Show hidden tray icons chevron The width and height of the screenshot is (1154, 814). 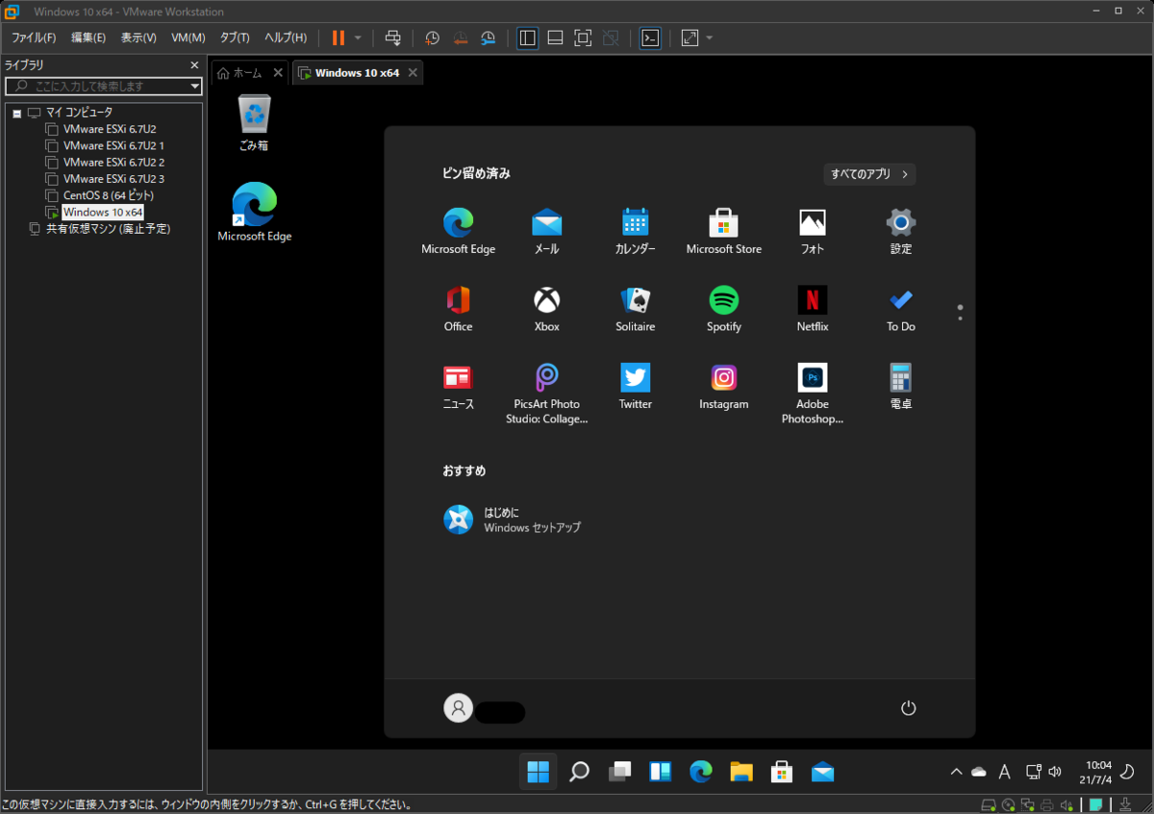(x=956, y=772)
